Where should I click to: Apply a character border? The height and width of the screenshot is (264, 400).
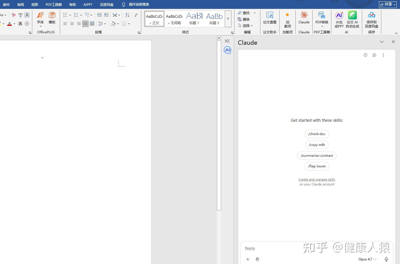tap(27, 15)
